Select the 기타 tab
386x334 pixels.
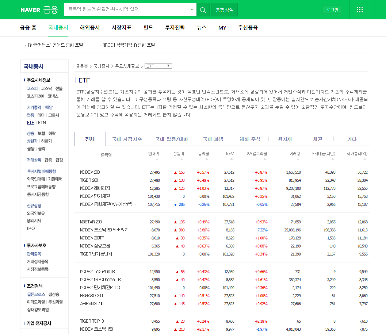(x=352, y=139)
